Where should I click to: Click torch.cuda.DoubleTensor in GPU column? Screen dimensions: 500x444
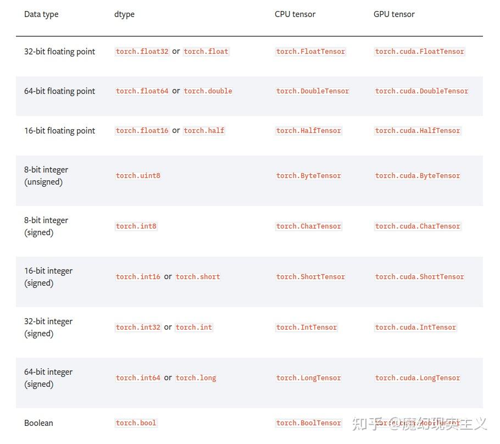421,91
